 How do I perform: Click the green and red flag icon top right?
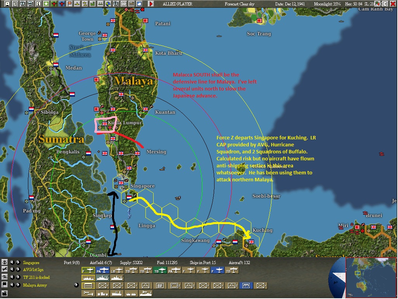[377, 4]
